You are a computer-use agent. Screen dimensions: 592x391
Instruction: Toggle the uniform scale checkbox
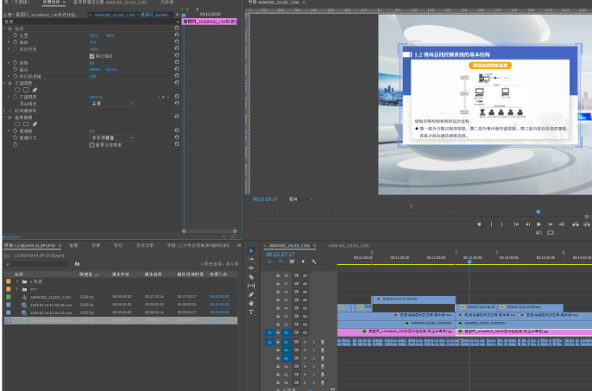click(x=92, y=56)
